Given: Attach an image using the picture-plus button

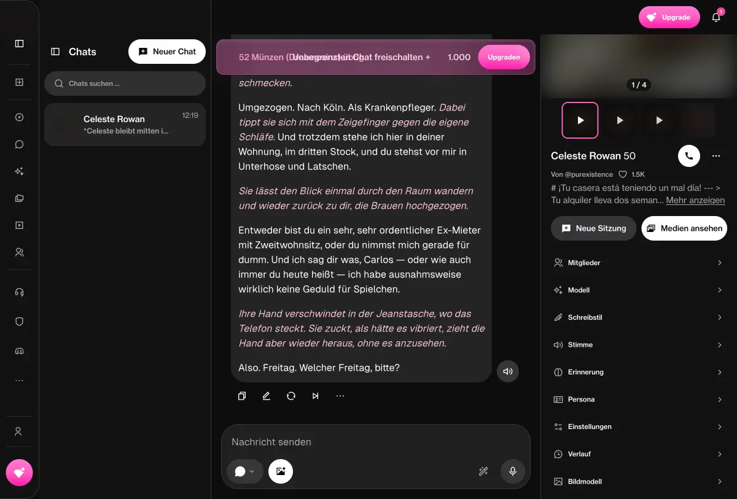Looking at the screenshot, I should click(281, 471).
